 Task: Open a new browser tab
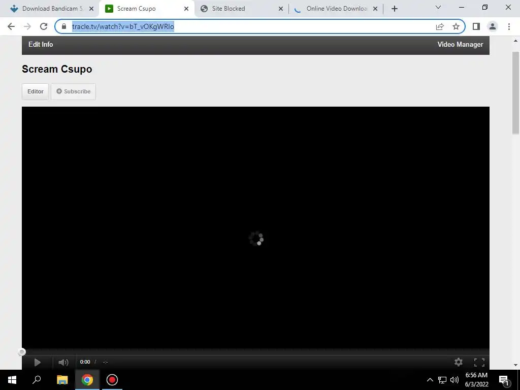pos(394,9)
